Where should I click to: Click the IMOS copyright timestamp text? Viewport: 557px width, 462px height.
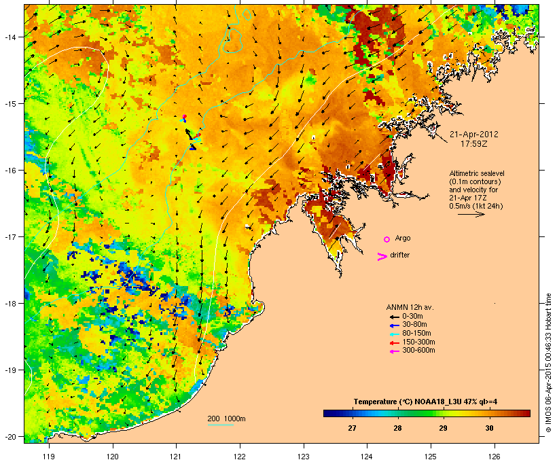(x=548, y=363)
